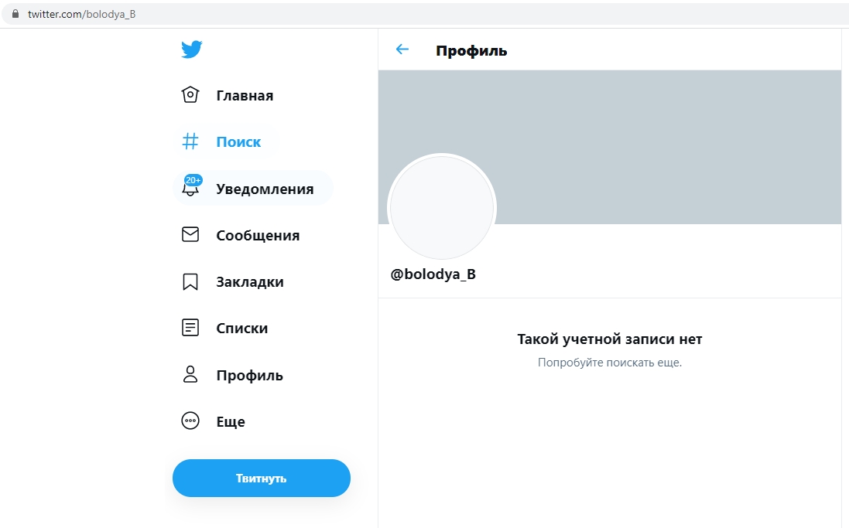
Task: Open the Уведомления menu label
Action: (265, 189)
